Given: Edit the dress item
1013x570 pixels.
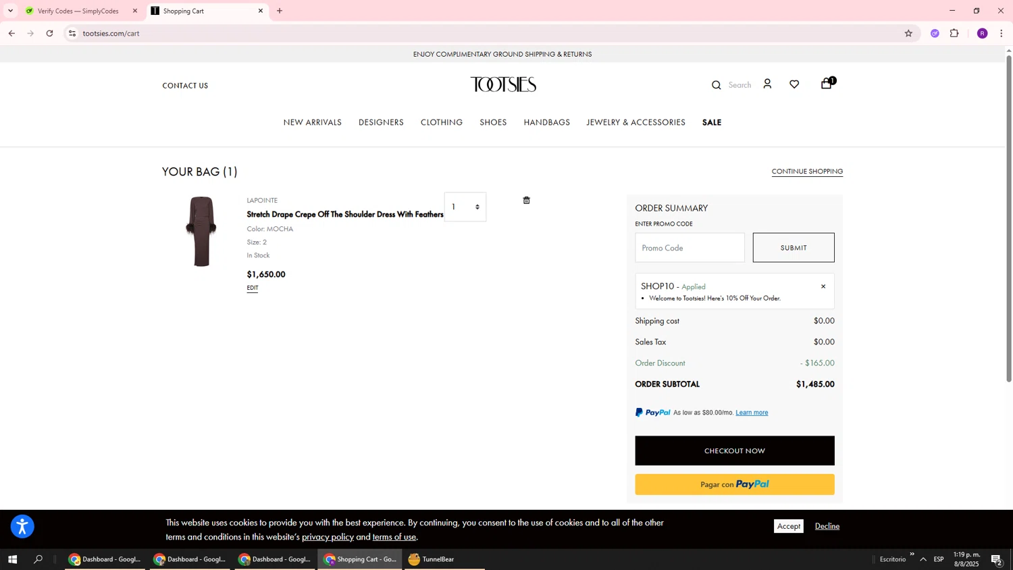Looking at the screenshot, I should point(253,288).
